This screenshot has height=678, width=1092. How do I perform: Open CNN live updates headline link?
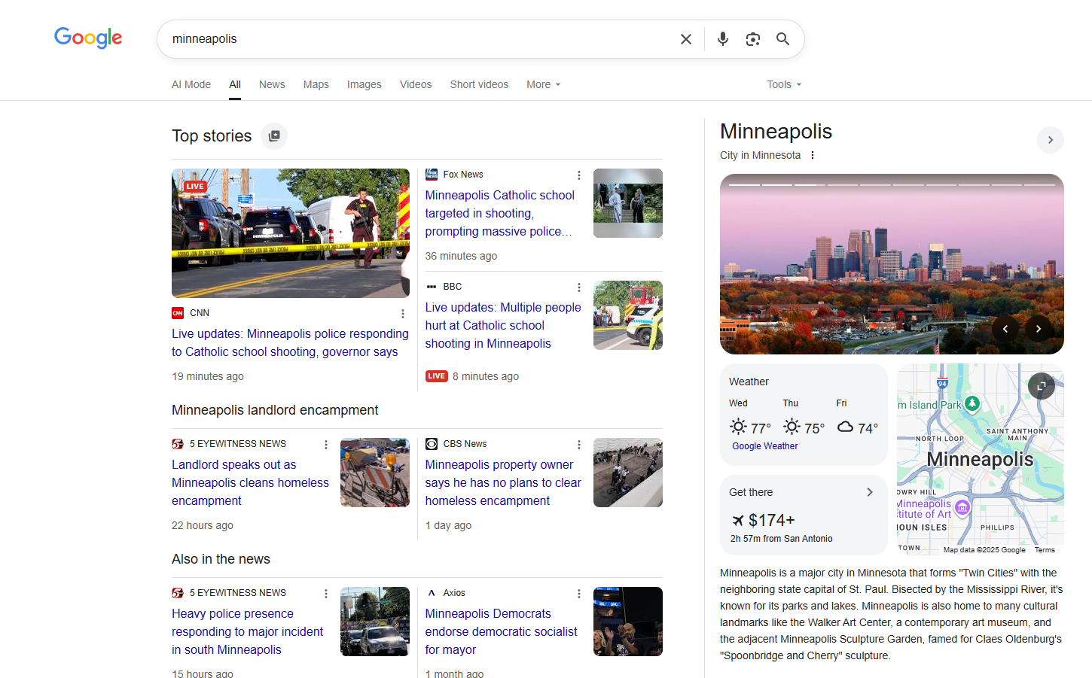(290, 342)
